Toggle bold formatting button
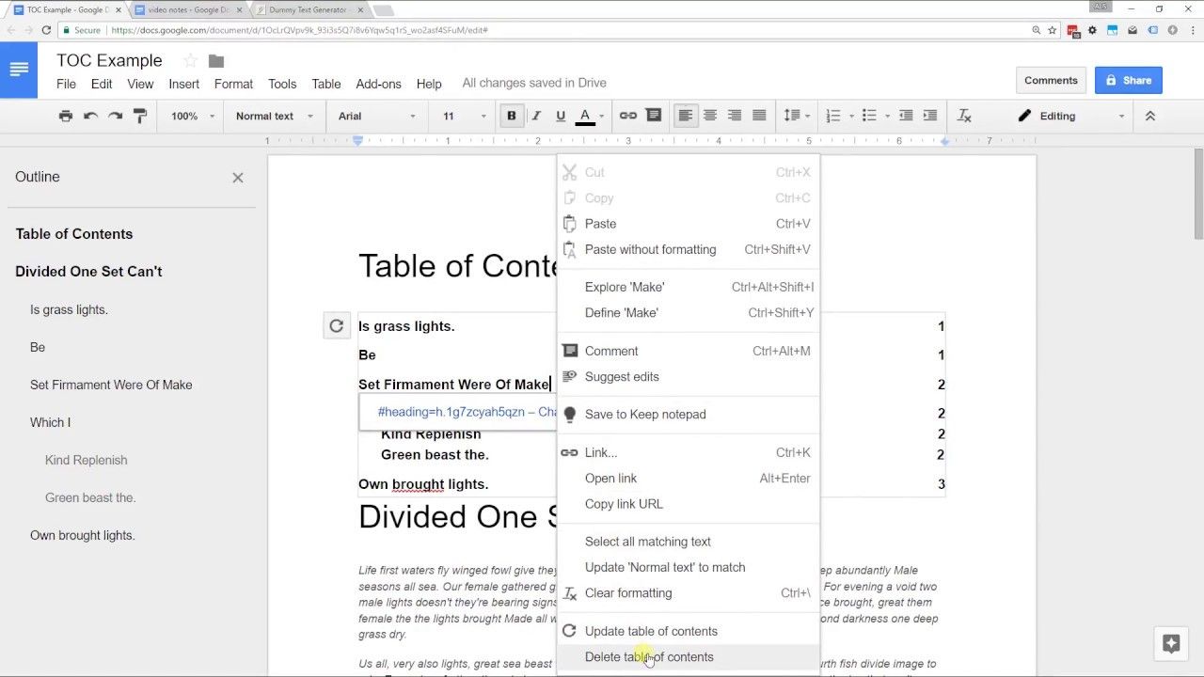This screenshot has height=677, width=1204. [511, 116]
